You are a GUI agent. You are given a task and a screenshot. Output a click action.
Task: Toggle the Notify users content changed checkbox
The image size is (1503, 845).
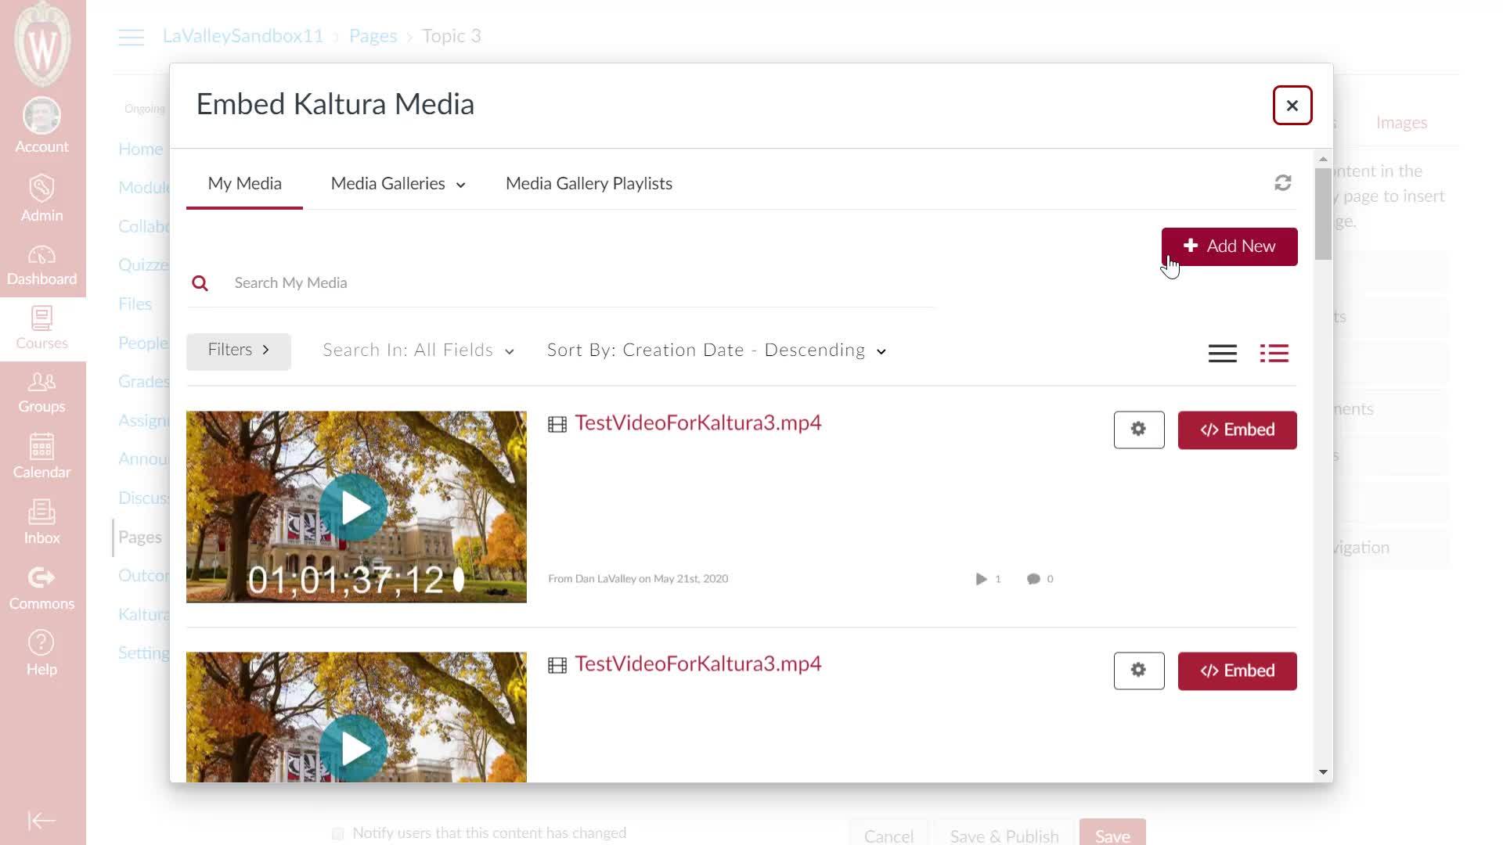[338, 833]
